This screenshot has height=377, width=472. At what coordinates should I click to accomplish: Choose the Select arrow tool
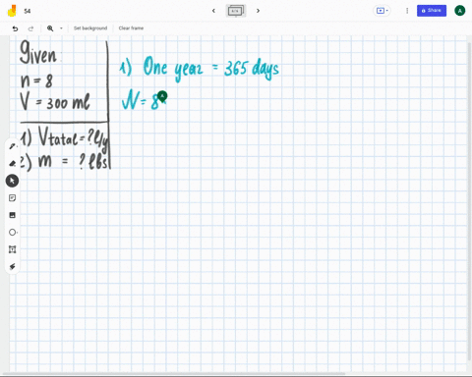[12, 181]
